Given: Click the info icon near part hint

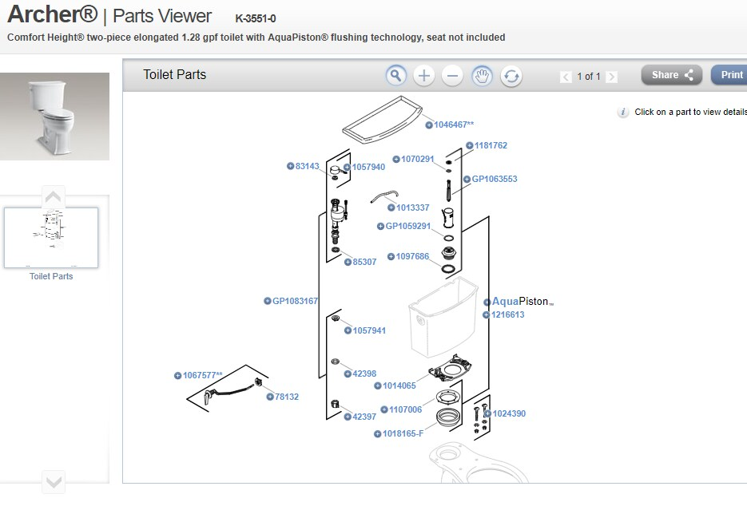Looking at the screenshot, I should click(x=622, y=113).
